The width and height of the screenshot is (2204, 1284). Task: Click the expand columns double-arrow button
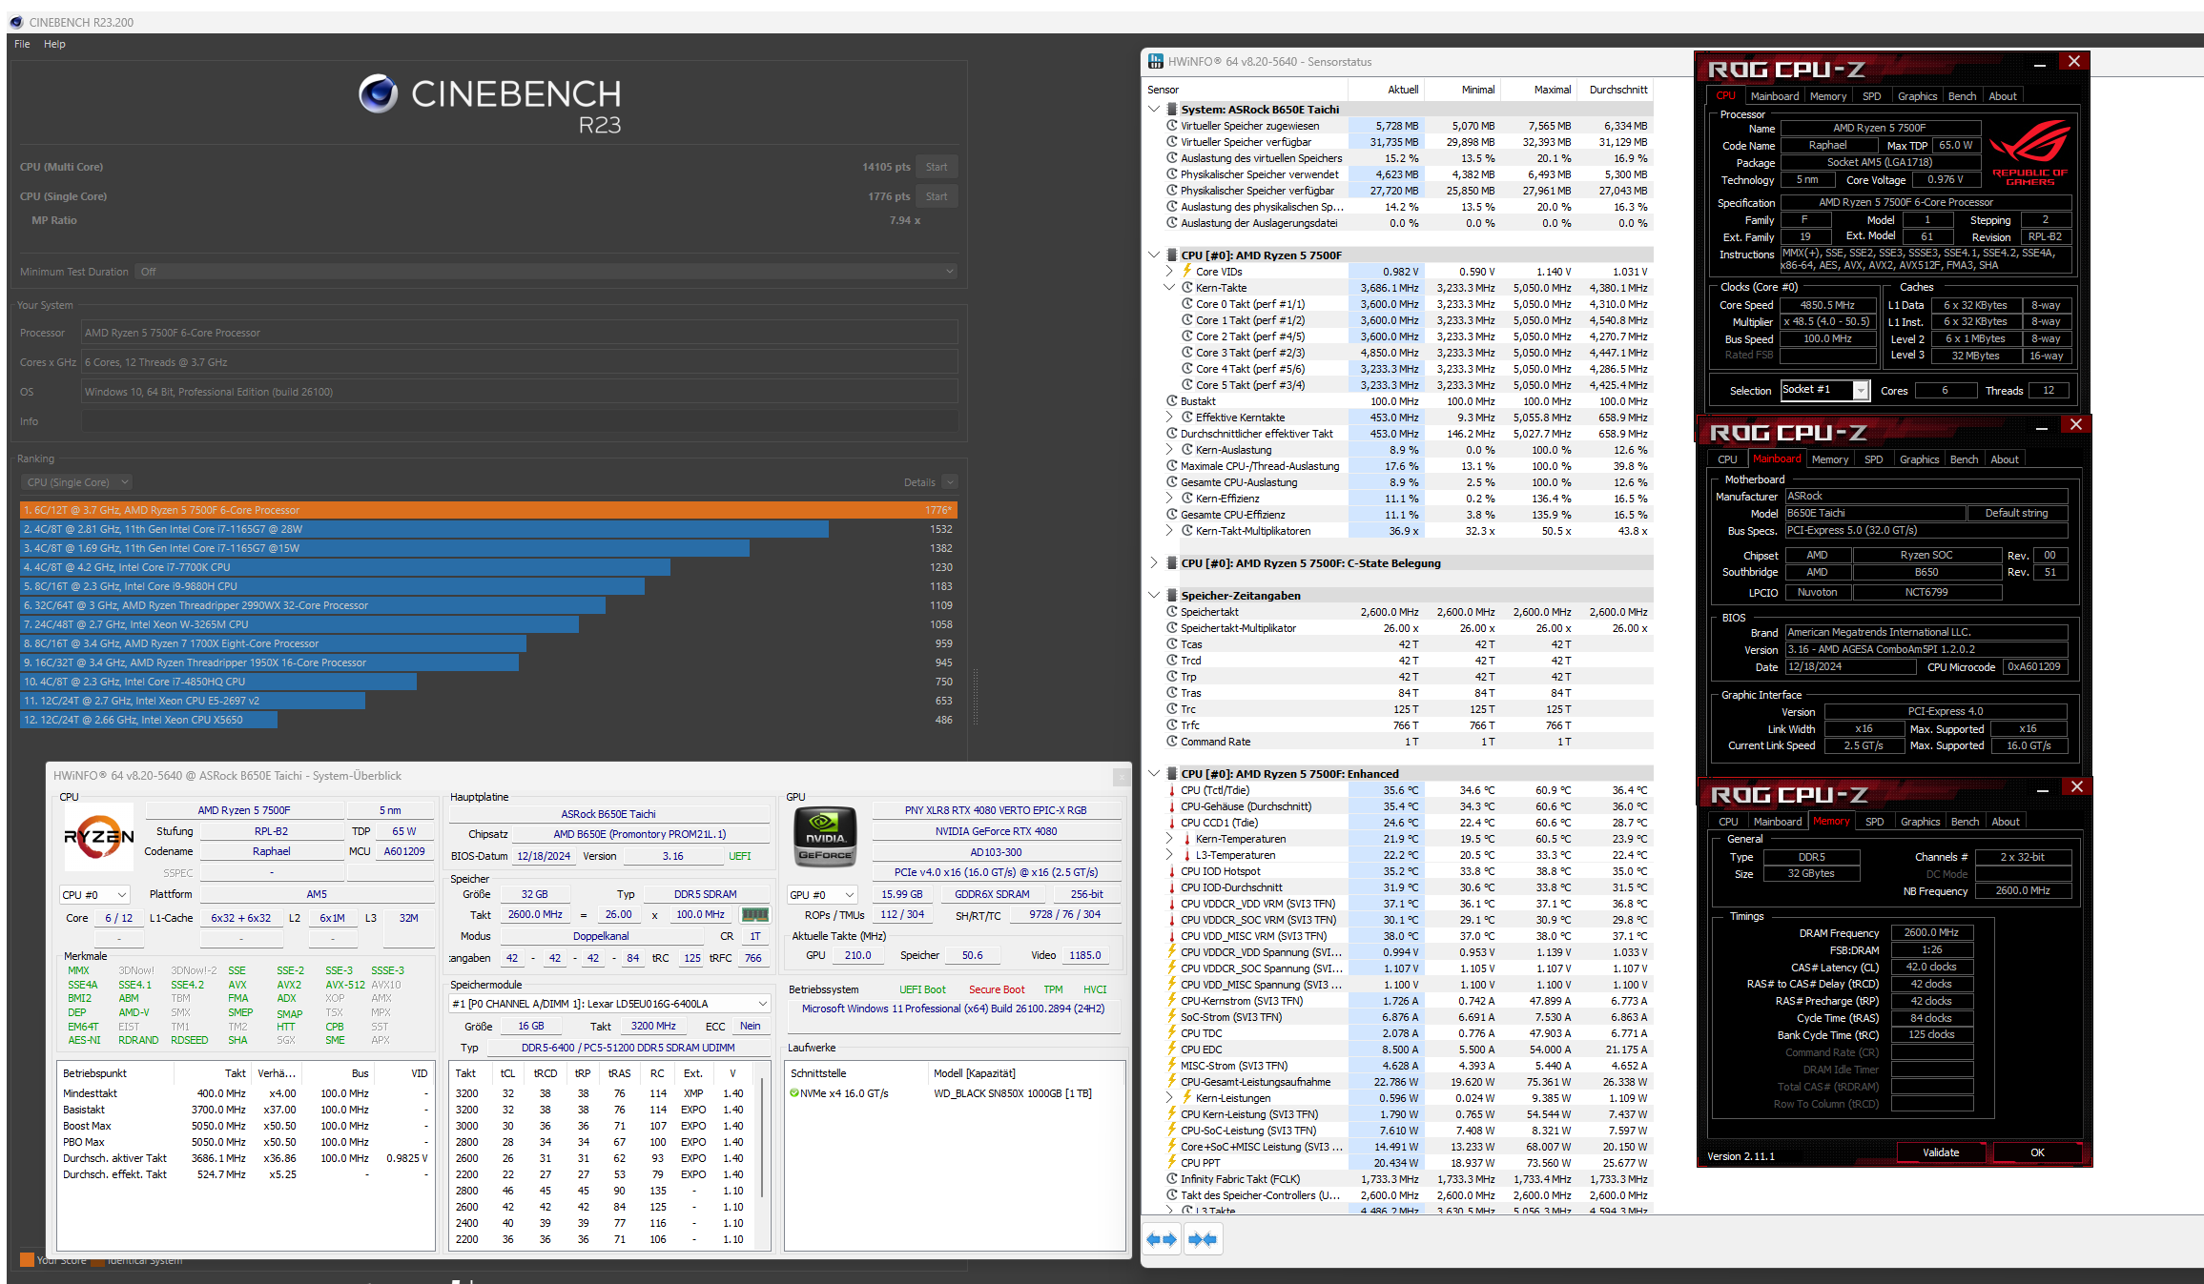(1162, 1239)
